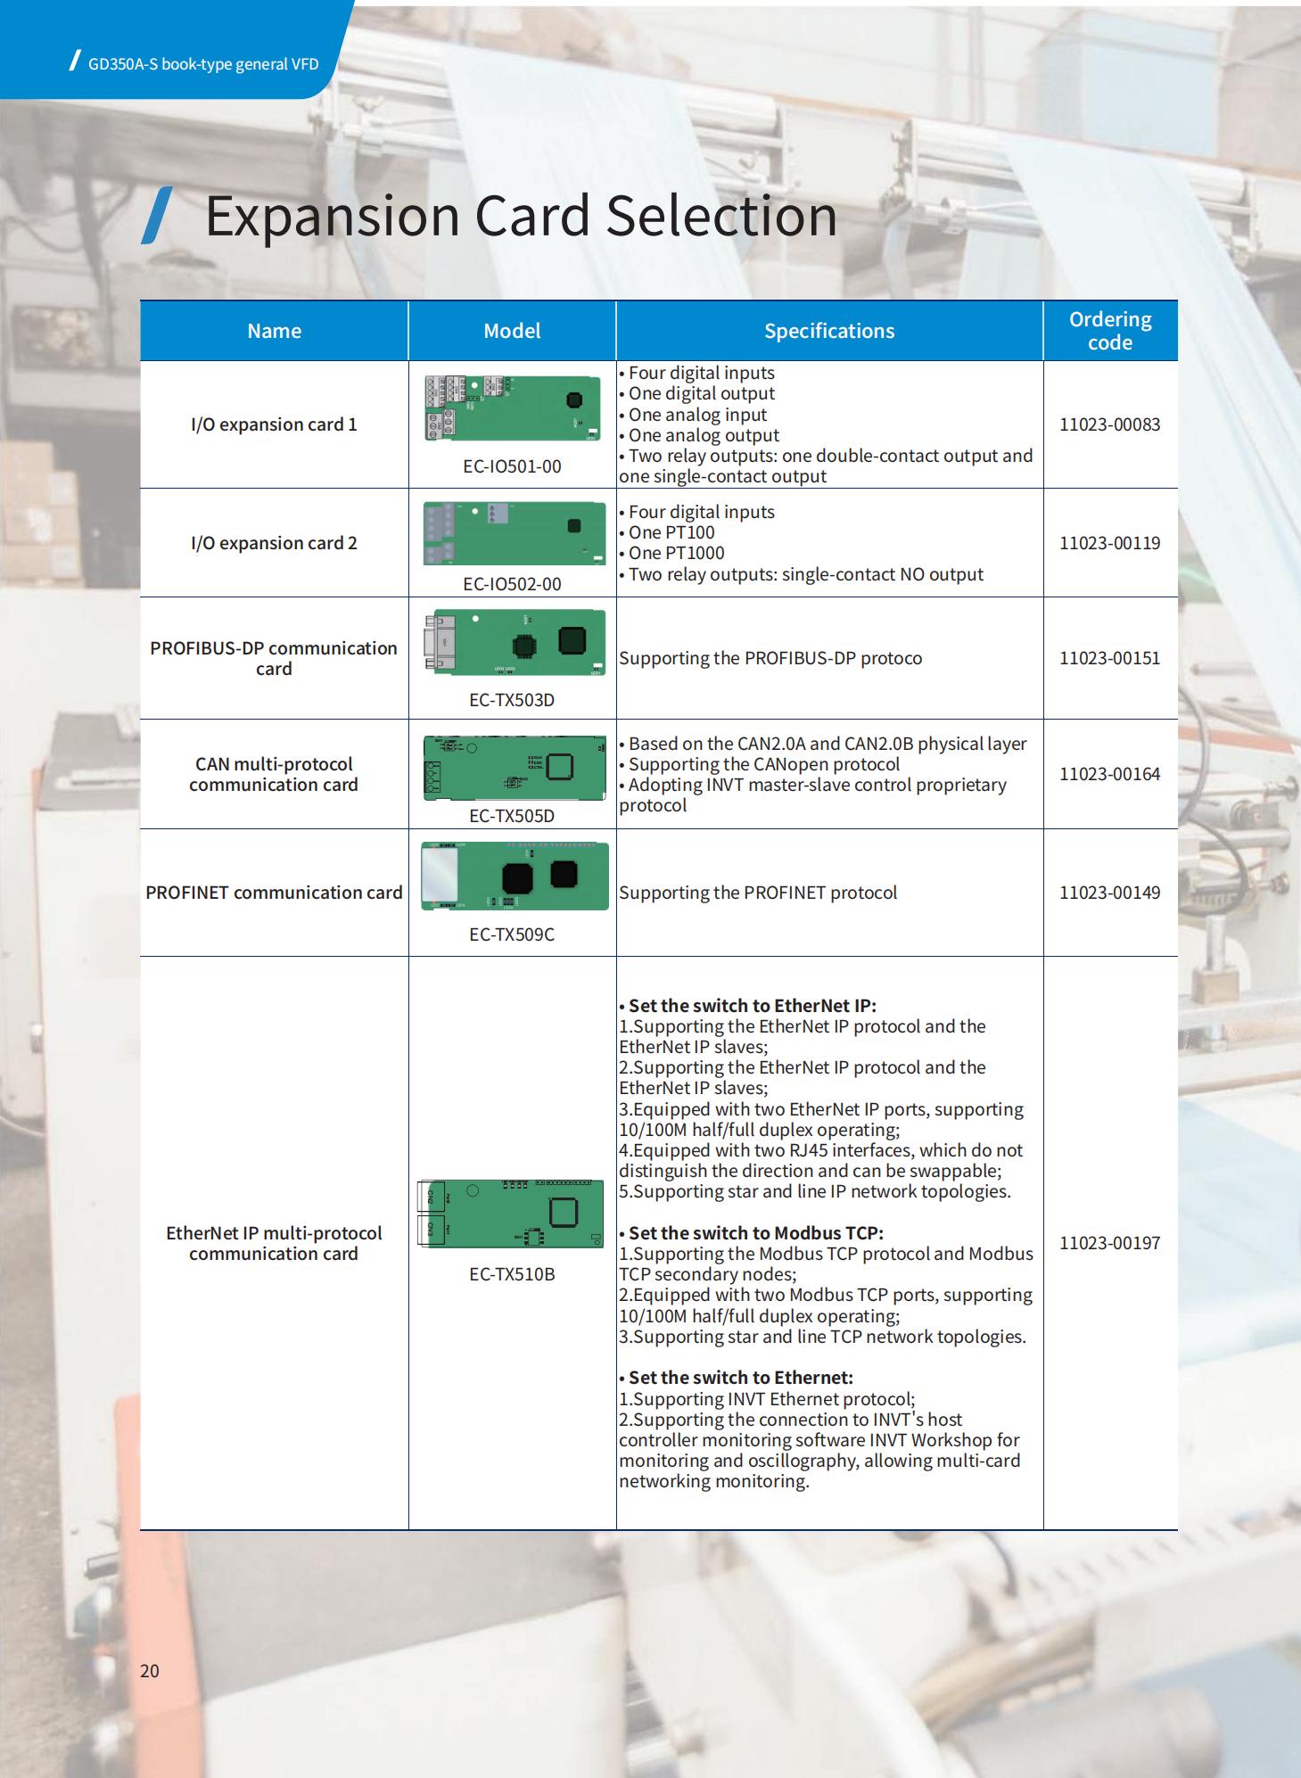The width and height of the screenshot is (1301, 1778).
Task: Click 'Set the switch to Modbus TCP:' heading
Action: (x=751, y=1233)
